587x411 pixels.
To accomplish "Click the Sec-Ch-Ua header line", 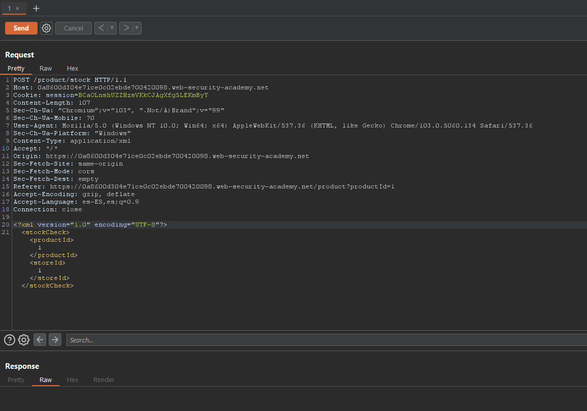I will click(119, 110).
